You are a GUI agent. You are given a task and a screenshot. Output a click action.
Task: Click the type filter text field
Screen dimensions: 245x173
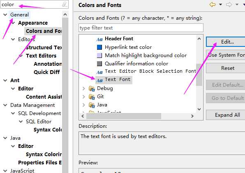[141, 28]
